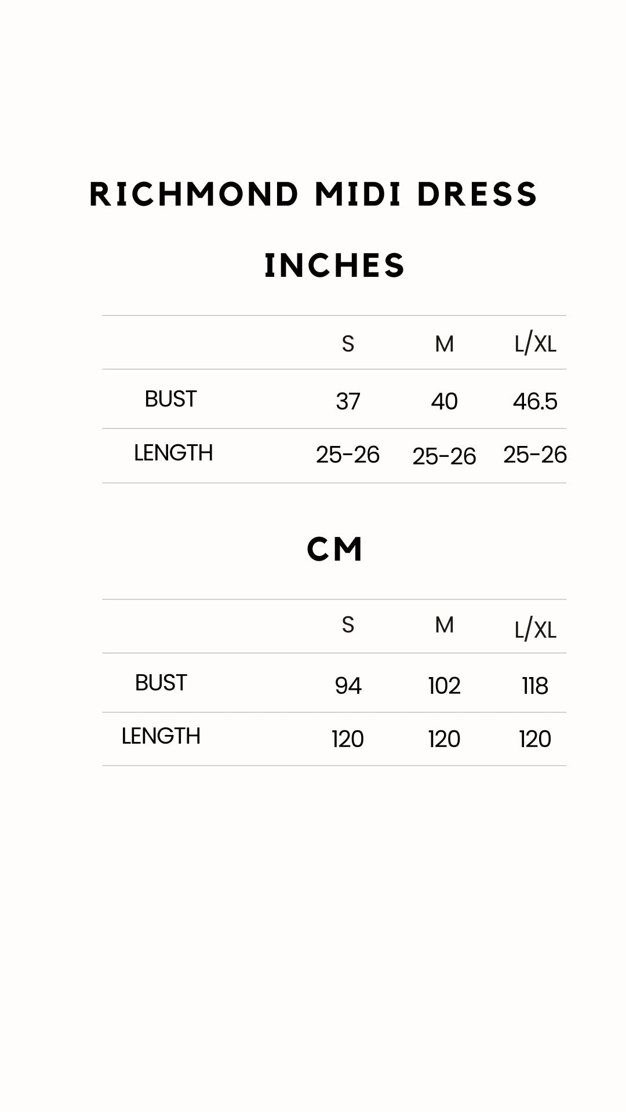Click the bust value 94
Image resolution: width=626 pixels, height=1112 pixels.
348,686
